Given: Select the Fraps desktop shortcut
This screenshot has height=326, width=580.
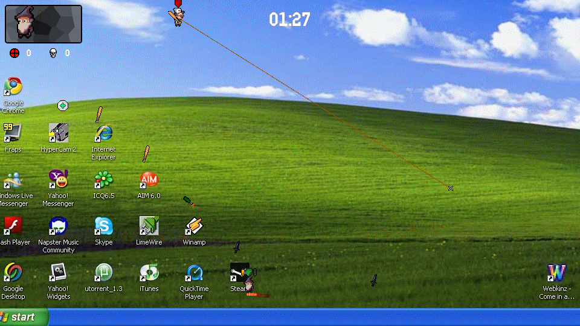Looking at the screenshot, I should coord(13,133).
